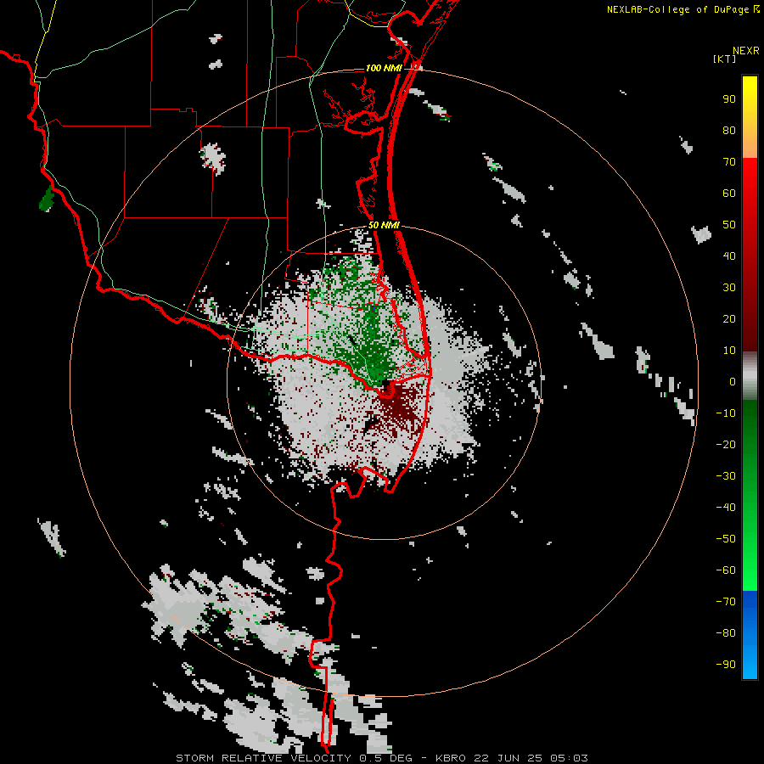Click the positive 80 knot scale value
Viewport: 764px width, 764px height.
pos(729,131)
